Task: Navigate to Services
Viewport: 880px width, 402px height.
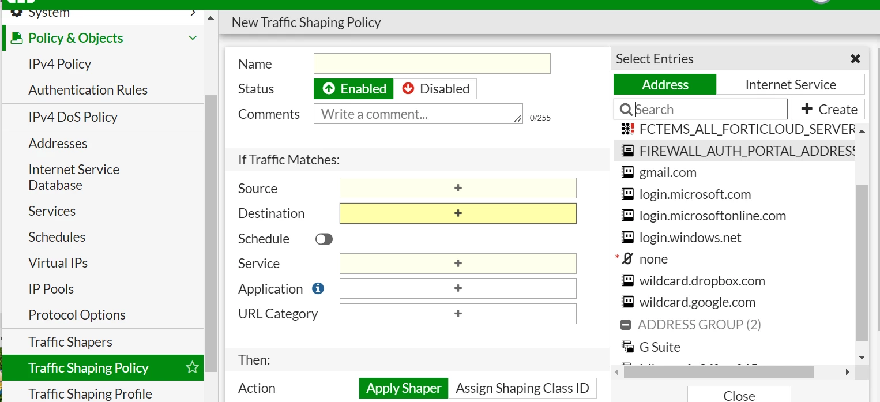Action: coord(52,211)
